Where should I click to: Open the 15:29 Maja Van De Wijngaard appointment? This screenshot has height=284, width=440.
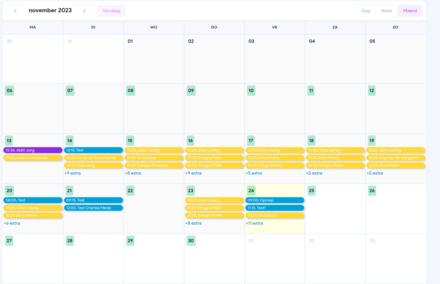pyautogui.click(x=396, y=158)
